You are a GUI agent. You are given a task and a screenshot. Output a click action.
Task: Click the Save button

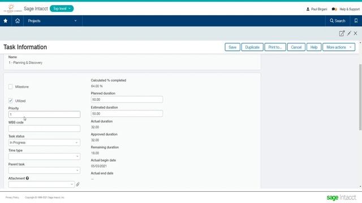[x=232, y=47]
